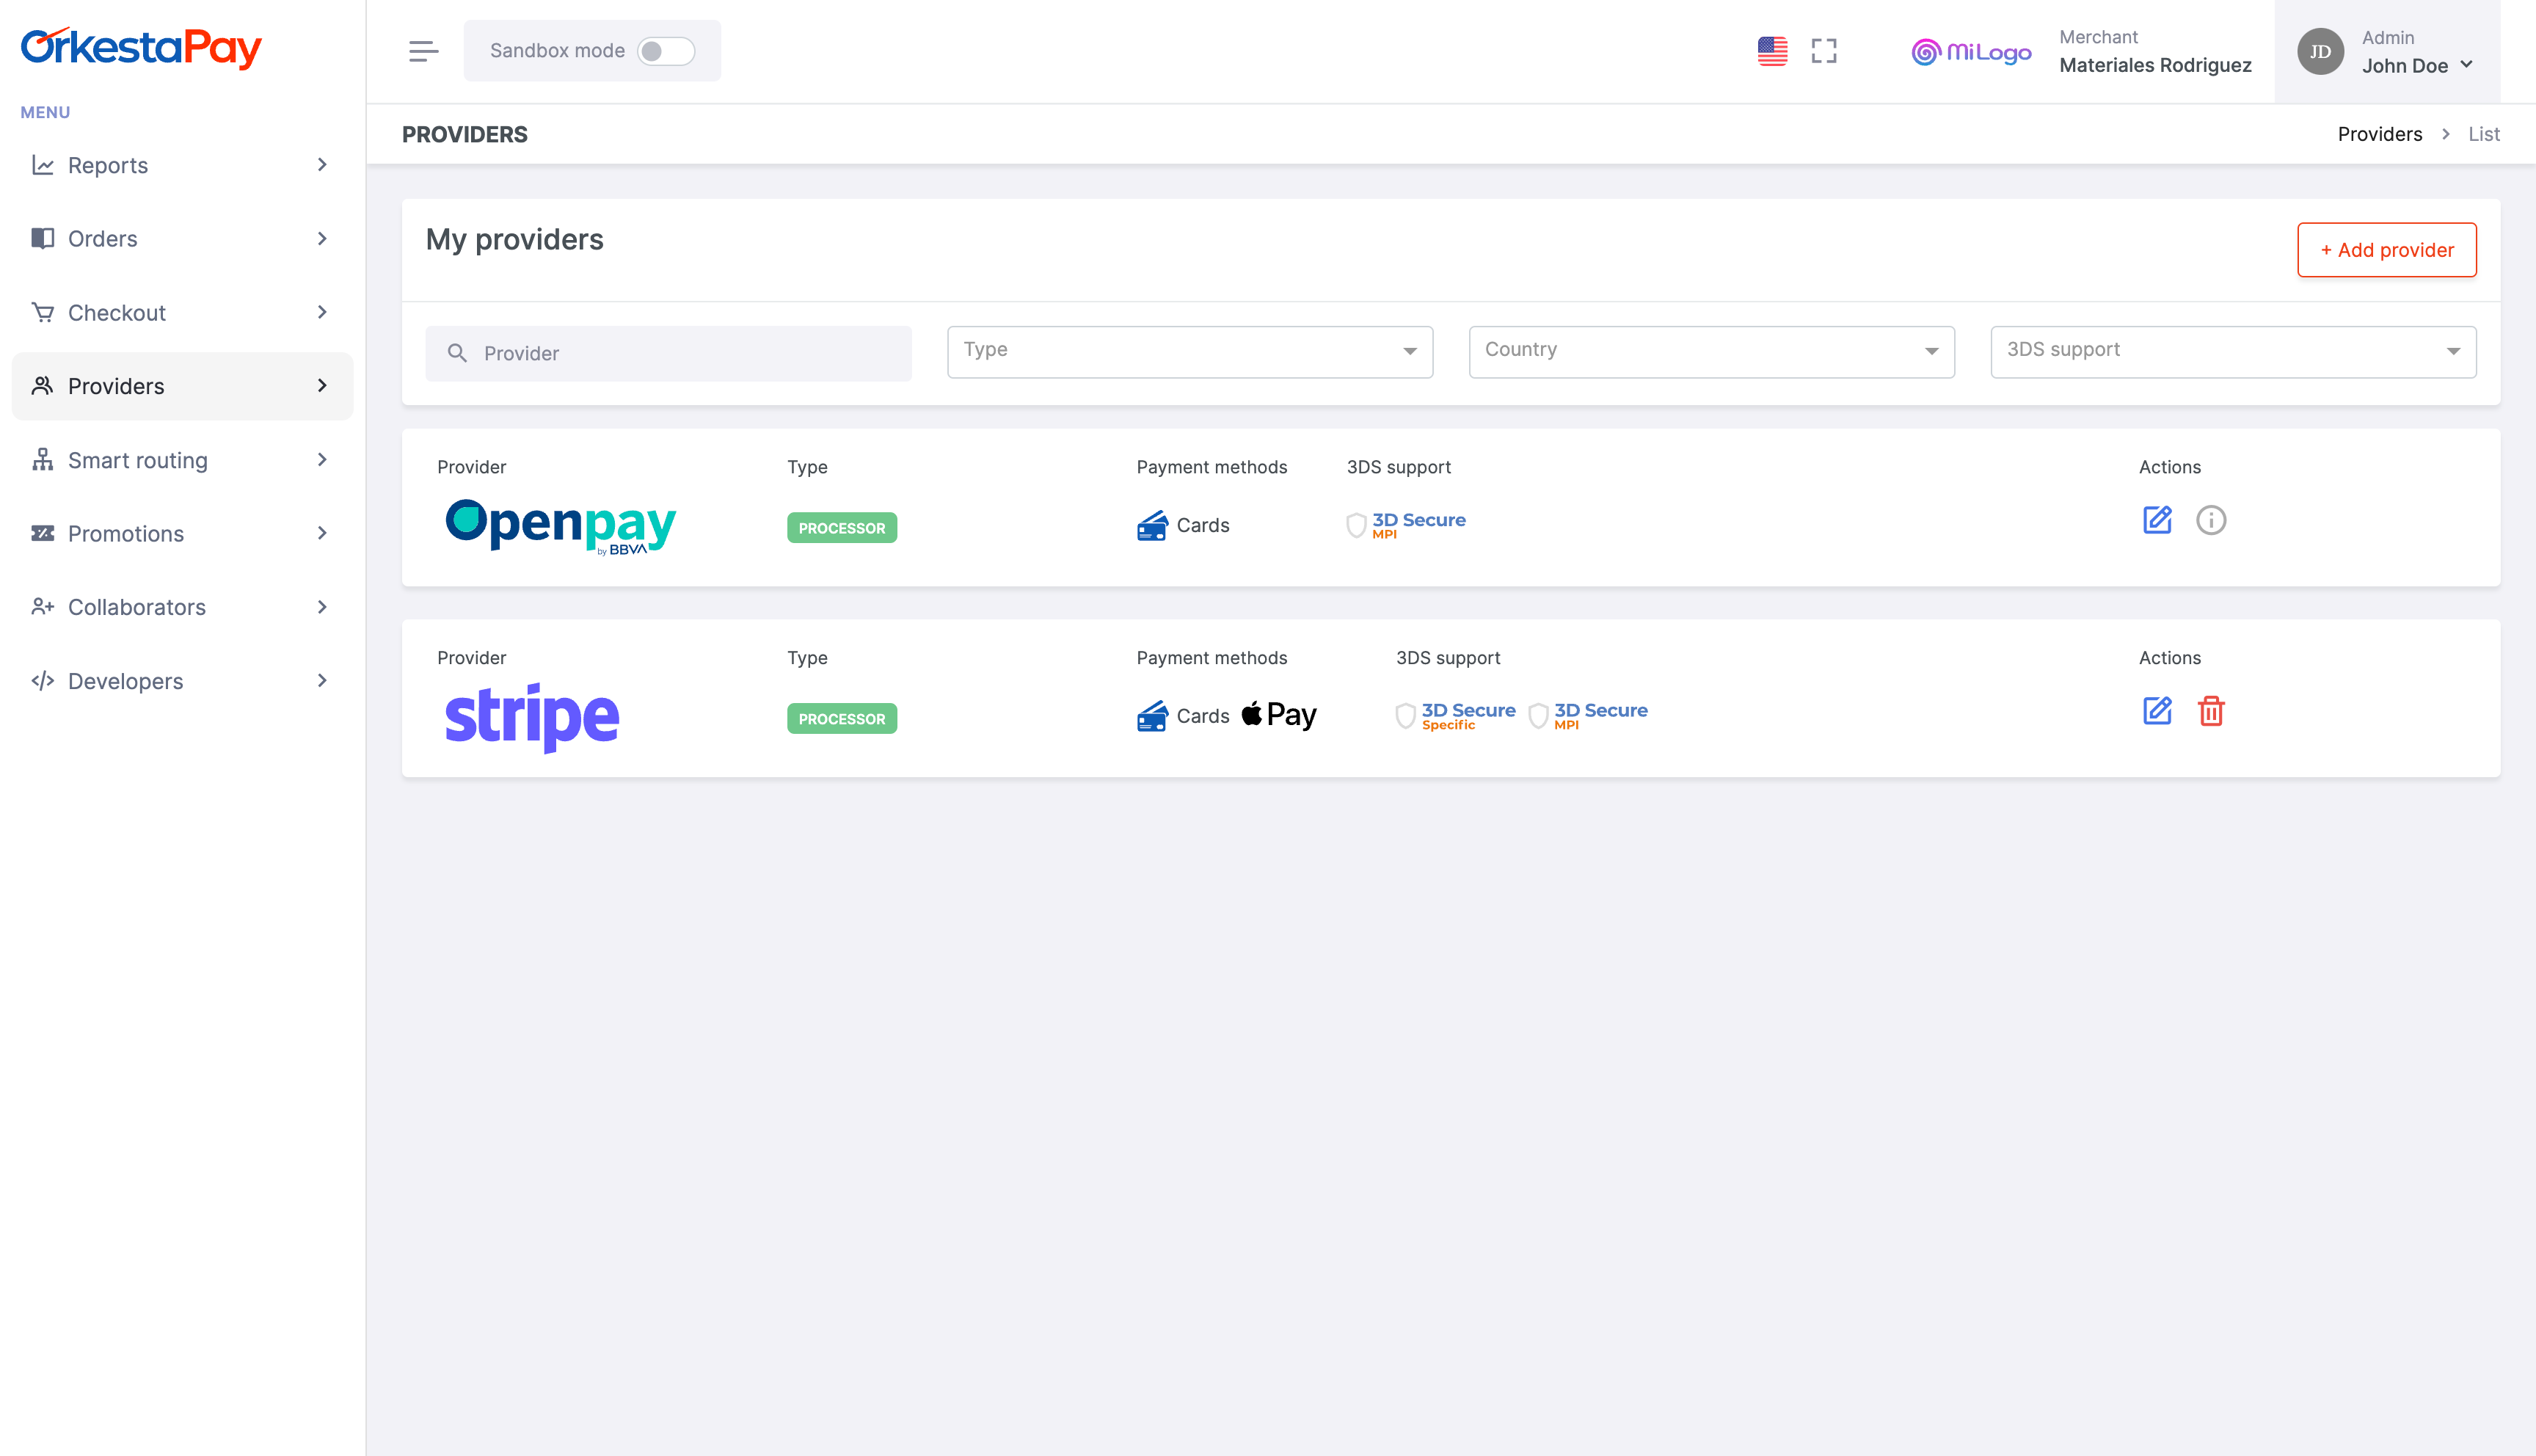Open the JD user avatar
Viewport: 2536px width, 1456px height.
click(2320, 51)
